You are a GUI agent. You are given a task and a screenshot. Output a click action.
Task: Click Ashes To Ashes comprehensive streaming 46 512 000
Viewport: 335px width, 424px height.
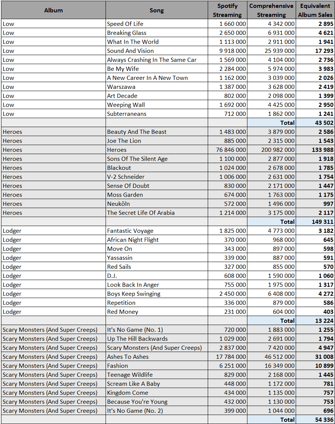(272, 357)
